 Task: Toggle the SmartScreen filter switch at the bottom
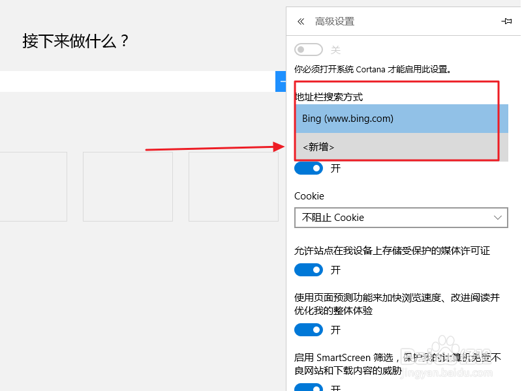pyautogui.click(x=309, y=387)
